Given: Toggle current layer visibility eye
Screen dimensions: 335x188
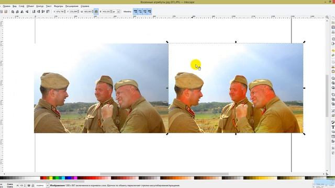Looking at the screenshot, I should 29,186.
